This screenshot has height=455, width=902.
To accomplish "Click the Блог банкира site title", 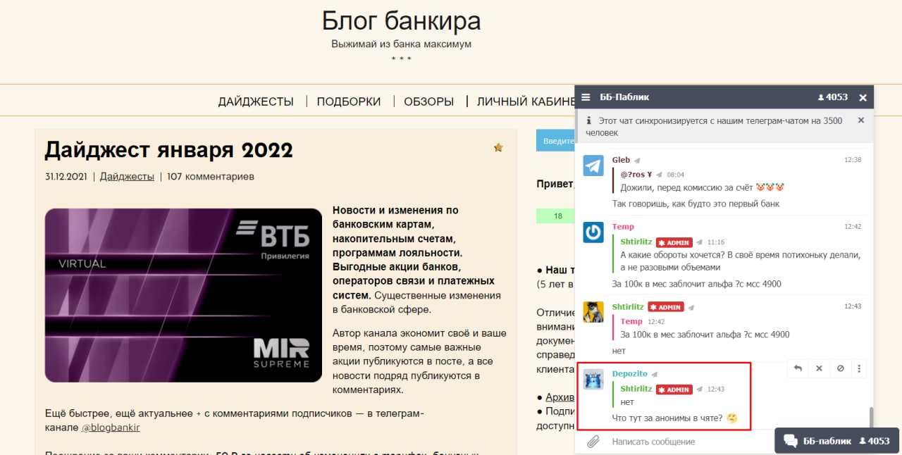I will pyautogui.click(x=401, y=20).
